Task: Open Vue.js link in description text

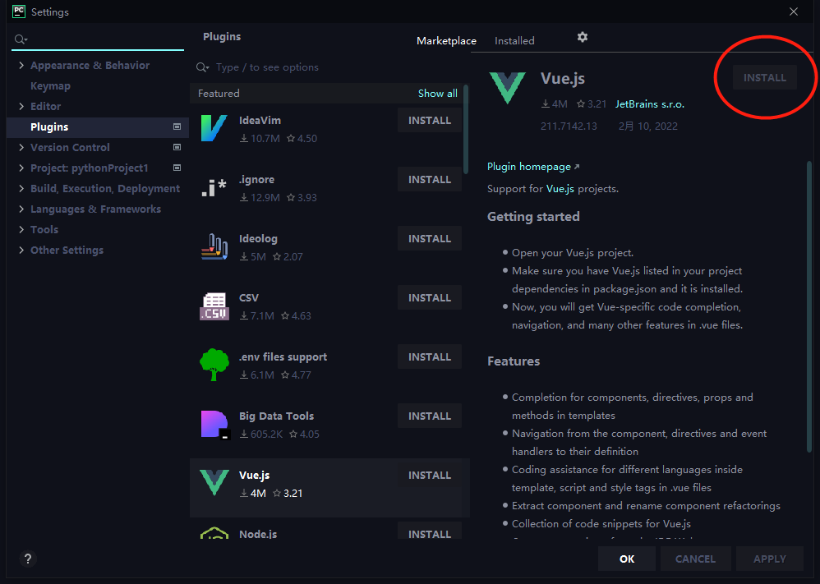Action: pos(560,189)
